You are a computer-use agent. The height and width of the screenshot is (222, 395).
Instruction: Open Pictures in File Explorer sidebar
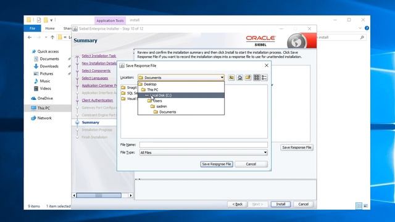pyautogui.click(x=46, y=73)
